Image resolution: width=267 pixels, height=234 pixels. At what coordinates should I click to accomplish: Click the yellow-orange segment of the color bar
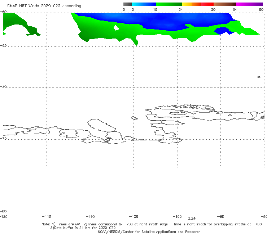pos(191,4)
